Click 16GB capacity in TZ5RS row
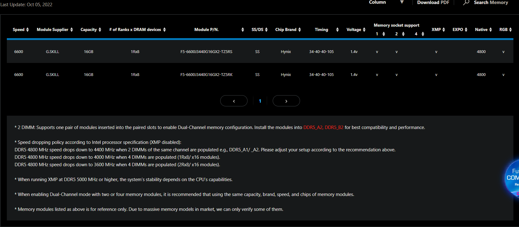 89,52
